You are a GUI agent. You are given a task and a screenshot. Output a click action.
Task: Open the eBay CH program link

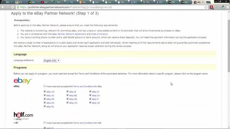(x=73, y=103)
